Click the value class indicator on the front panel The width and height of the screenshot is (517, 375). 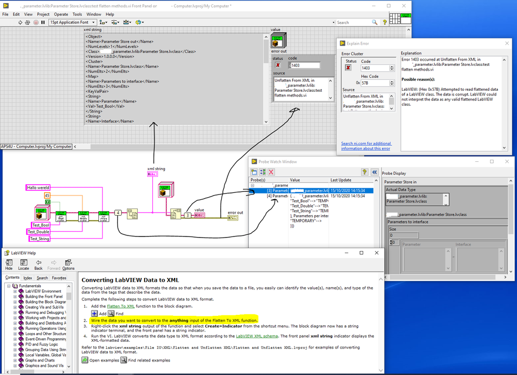(x=279, y=40)
